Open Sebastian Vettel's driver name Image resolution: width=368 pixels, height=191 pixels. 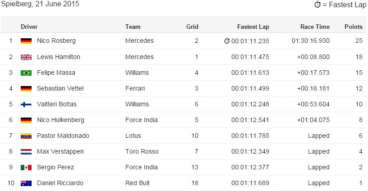(60, 88)
